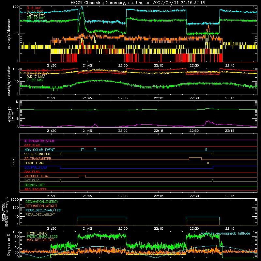
Task: Click the ECLIPSE_FLAG label
Action: (36, 167)
